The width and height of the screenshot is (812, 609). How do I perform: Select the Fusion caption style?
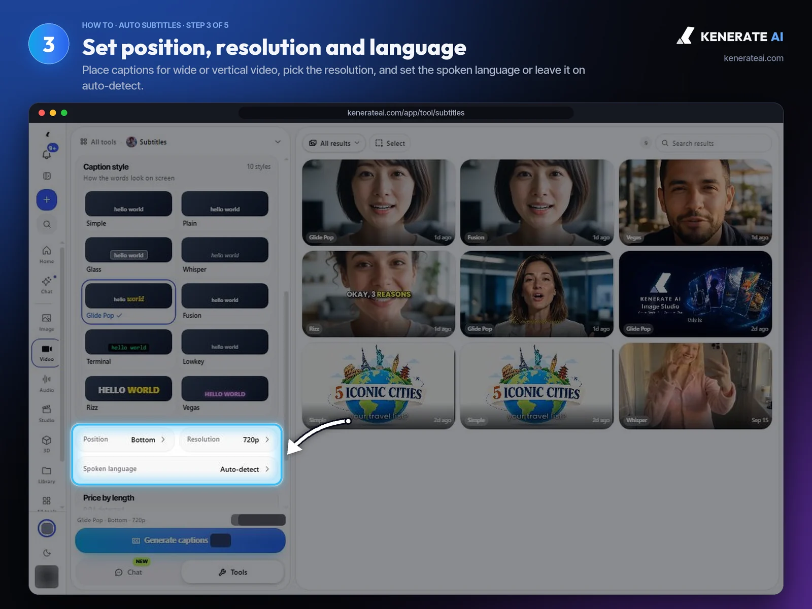pyautogui.click(x=225, y=301)
